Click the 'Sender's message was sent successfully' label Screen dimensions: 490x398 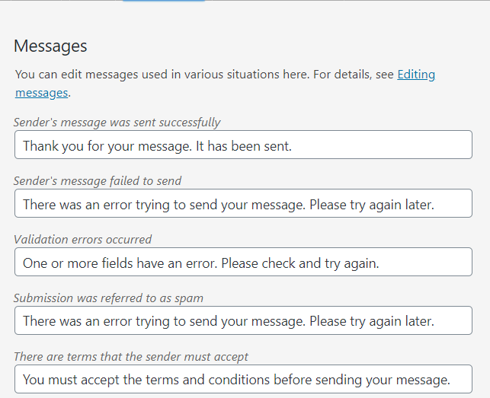[x=117, y=122]
